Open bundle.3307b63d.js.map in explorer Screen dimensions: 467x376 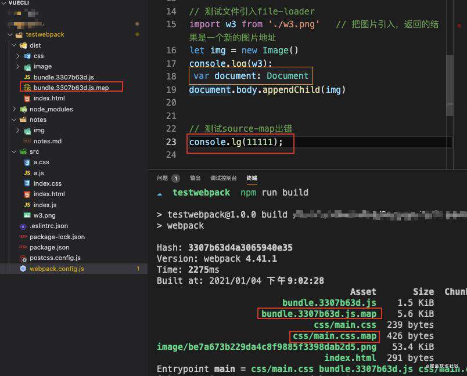click(x=71, y=88)
